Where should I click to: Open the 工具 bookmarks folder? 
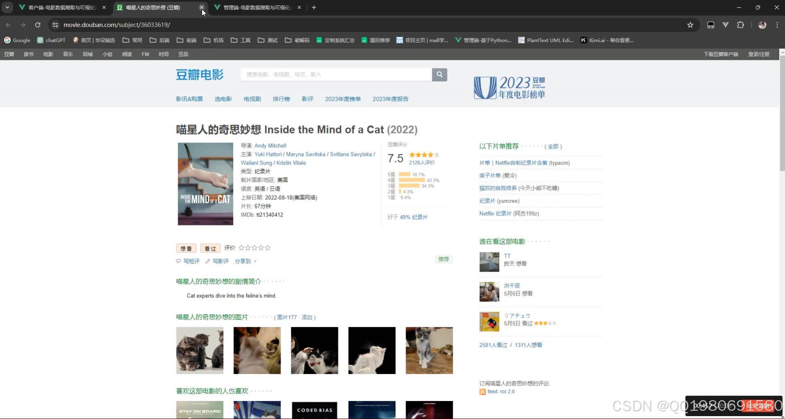pos(240,40)
